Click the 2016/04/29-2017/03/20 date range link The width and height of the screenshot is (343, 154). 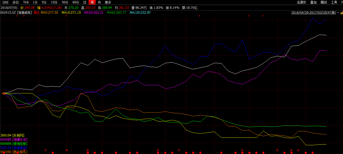pyautogui.click(x=313, y=13)
